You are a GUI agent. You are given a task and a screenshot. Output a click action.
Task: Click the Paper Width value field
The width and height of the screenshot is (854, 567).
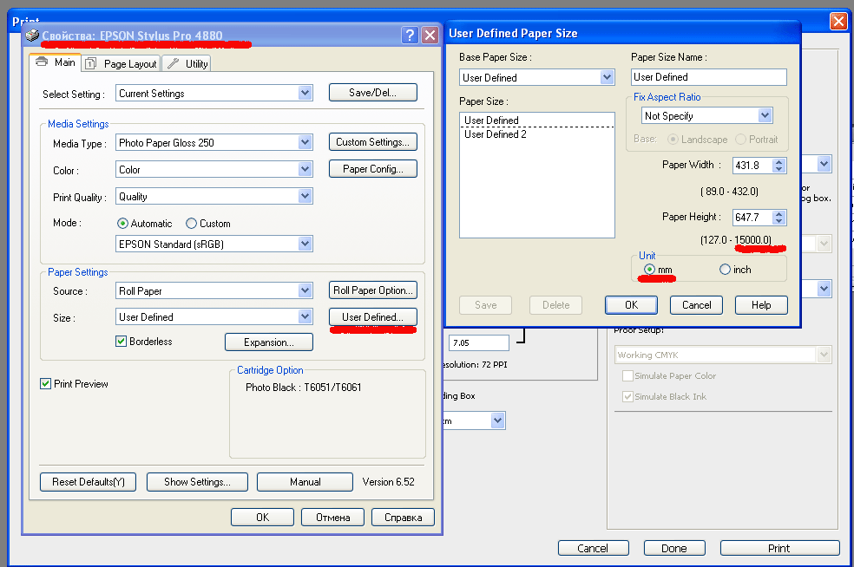[752, 165]
